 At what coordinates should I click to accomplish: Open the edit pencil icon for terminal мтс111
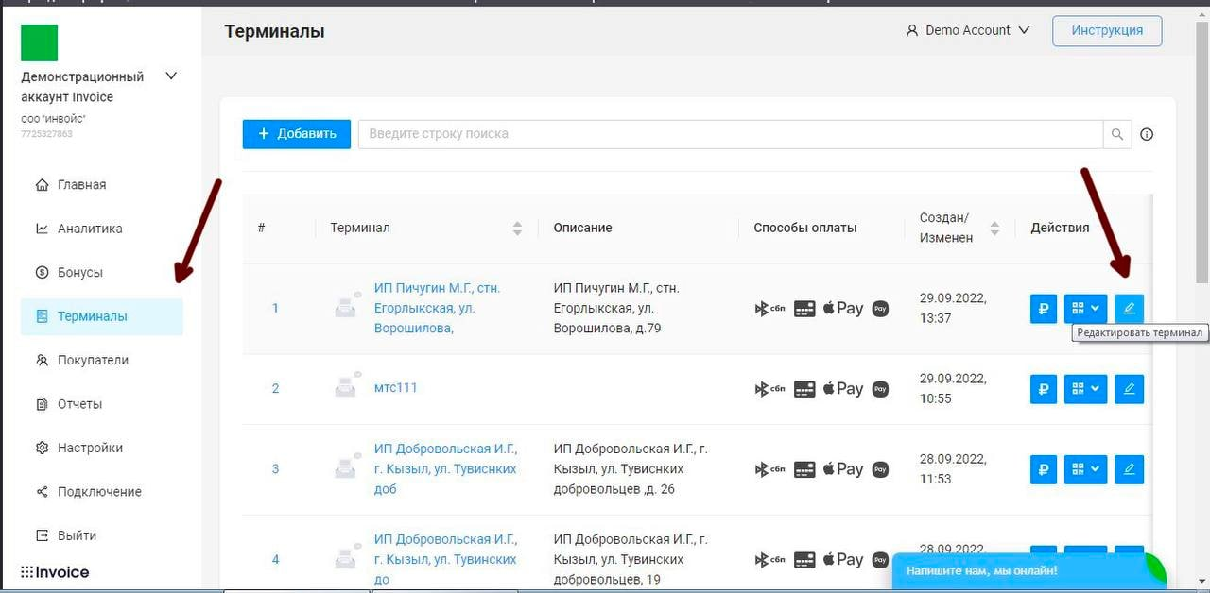click(1129, 388)
